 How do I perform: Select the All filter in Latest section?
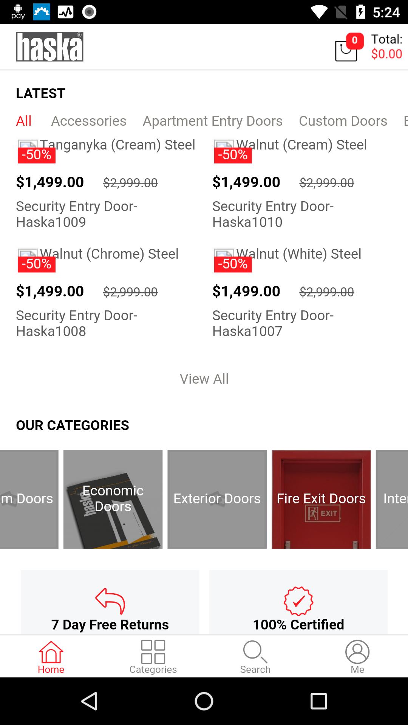coord(23,121)
